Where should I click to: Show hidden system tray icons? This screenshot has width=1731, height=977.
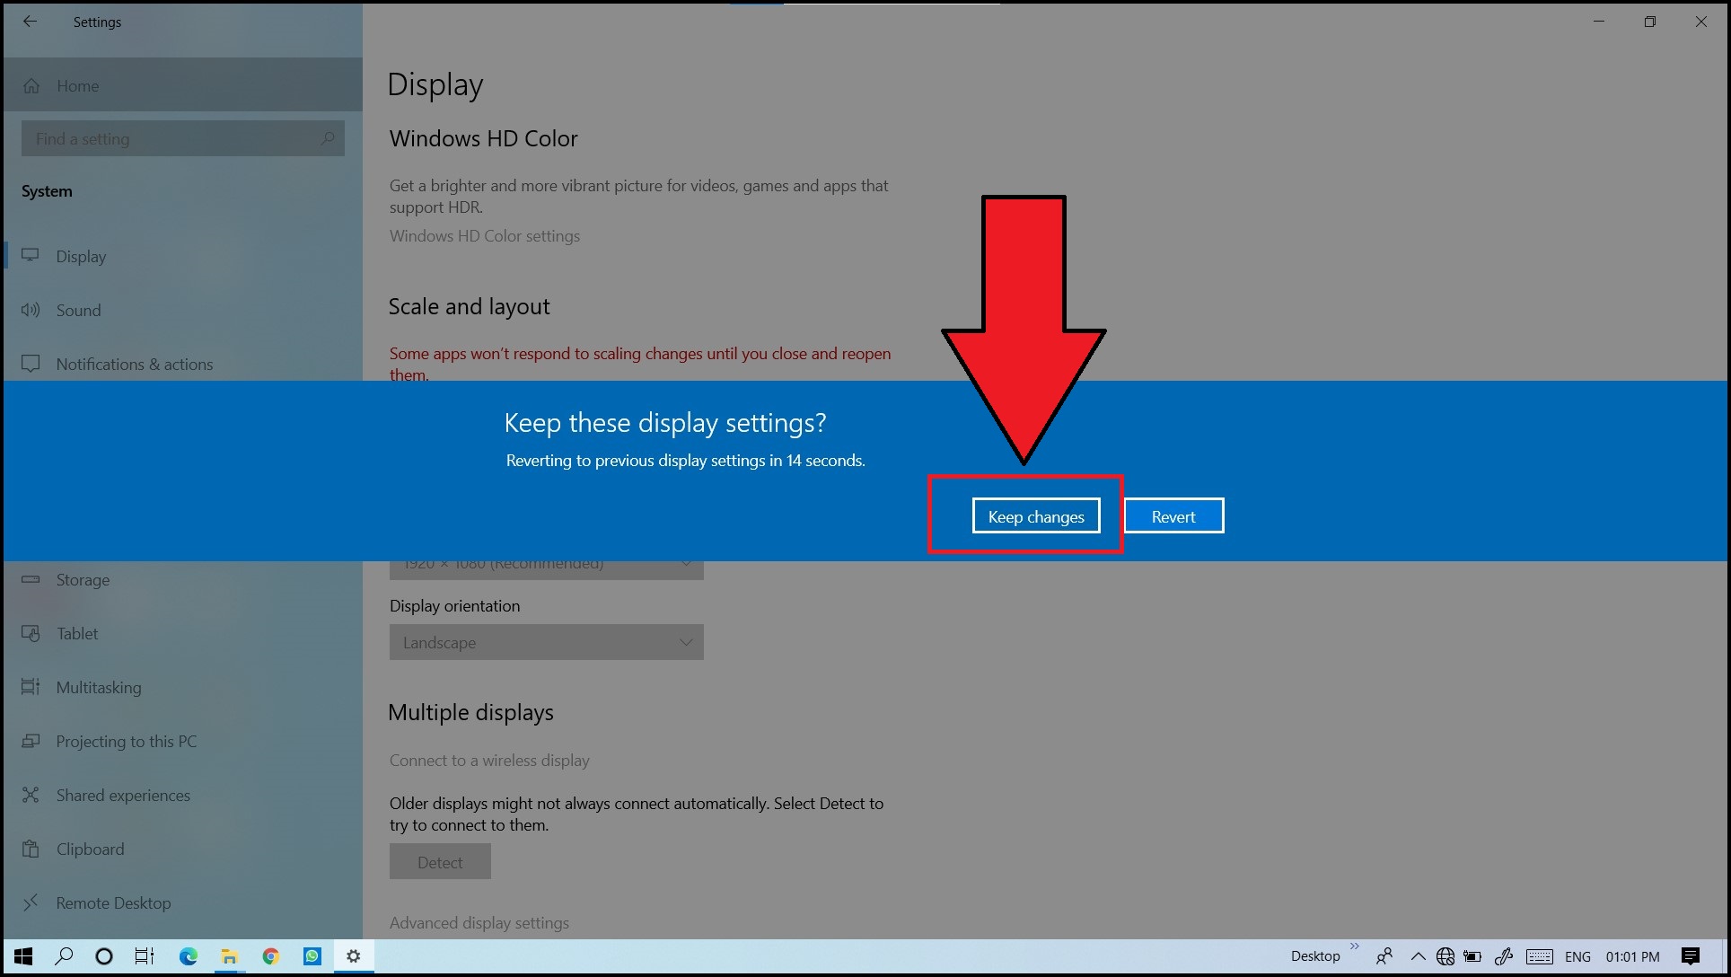pos(1418,956)
